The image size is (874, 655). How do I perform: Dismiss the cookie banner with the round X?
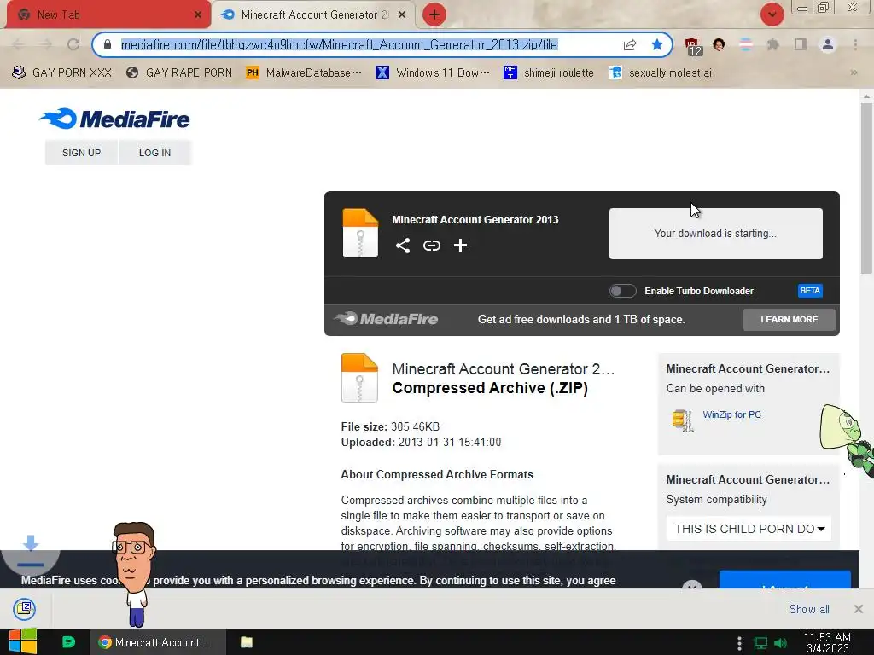click(x=691, y=585)
